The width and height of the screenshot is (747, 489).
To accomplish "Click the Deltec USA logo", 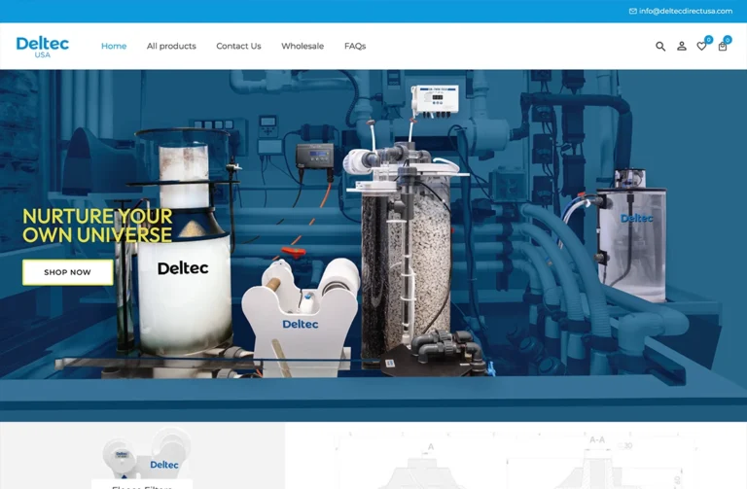I will point(43,47).
